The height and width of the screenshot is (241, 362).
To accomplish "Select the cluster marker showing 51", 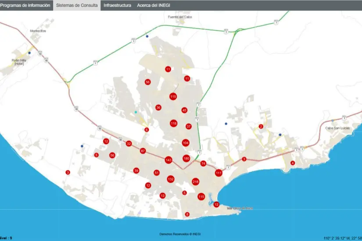I will [157, 173].
